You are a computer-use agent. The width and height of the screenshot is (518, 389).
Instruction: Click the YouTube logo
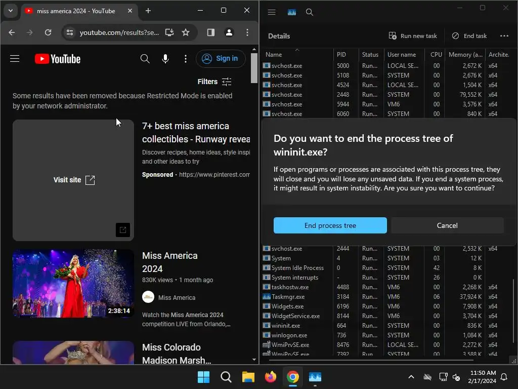pos(58,59)
